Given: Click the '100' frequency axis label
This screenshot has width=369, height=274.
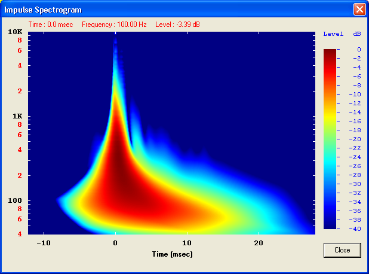Looking at the screenshot, I should click(15, 200).
